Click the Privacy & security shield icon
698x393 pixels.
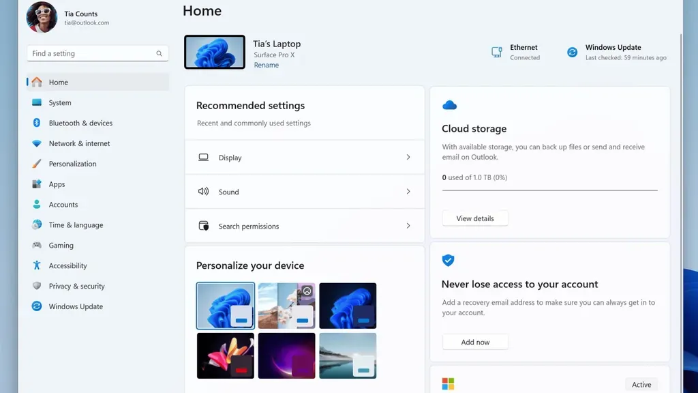(37, 286)
